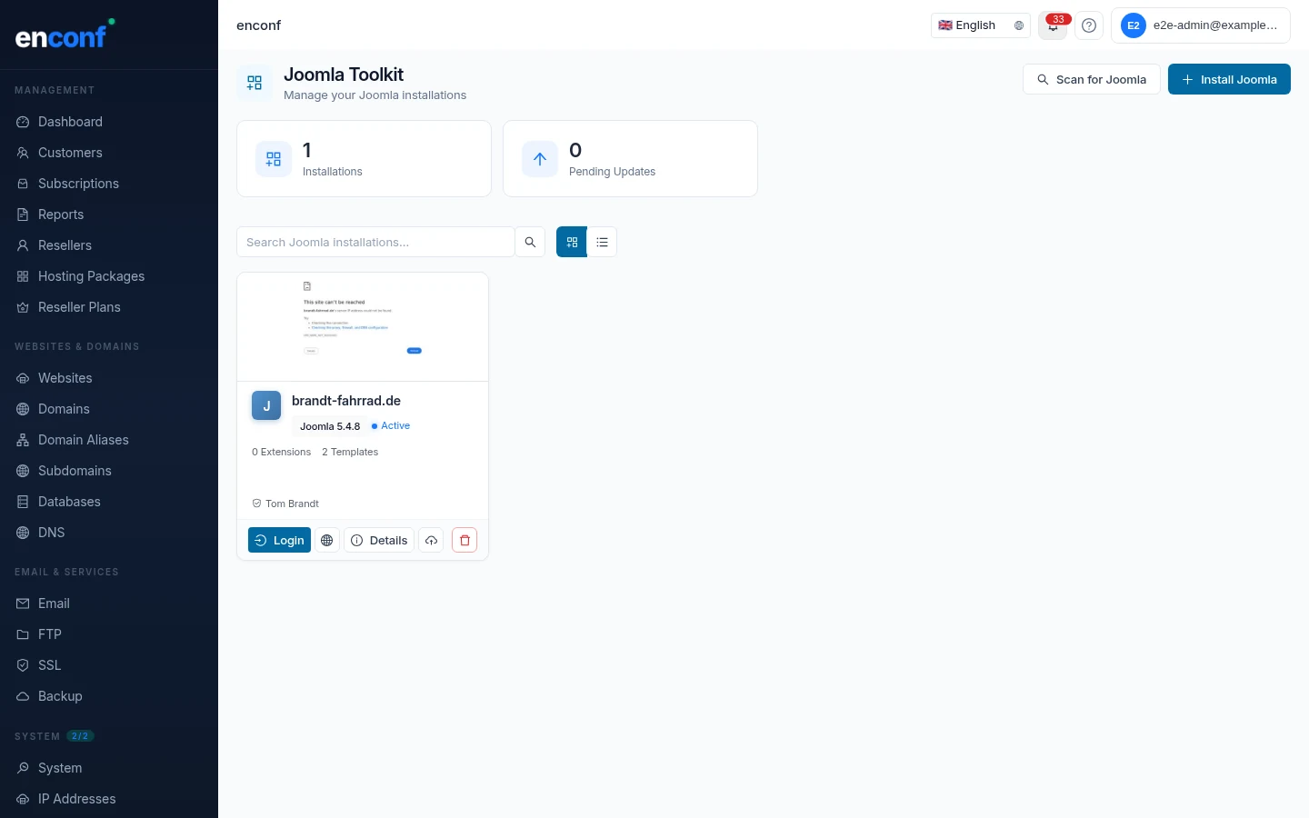Click the Tom Brandt owner label
Screen dimensions: 1309x818
[x=285, y=504]
